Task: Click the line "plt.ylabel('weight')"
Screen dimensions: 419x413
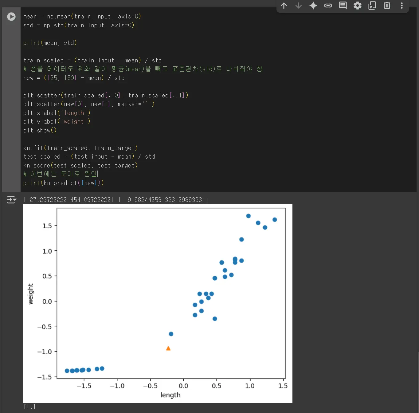Action: [57, 121]
